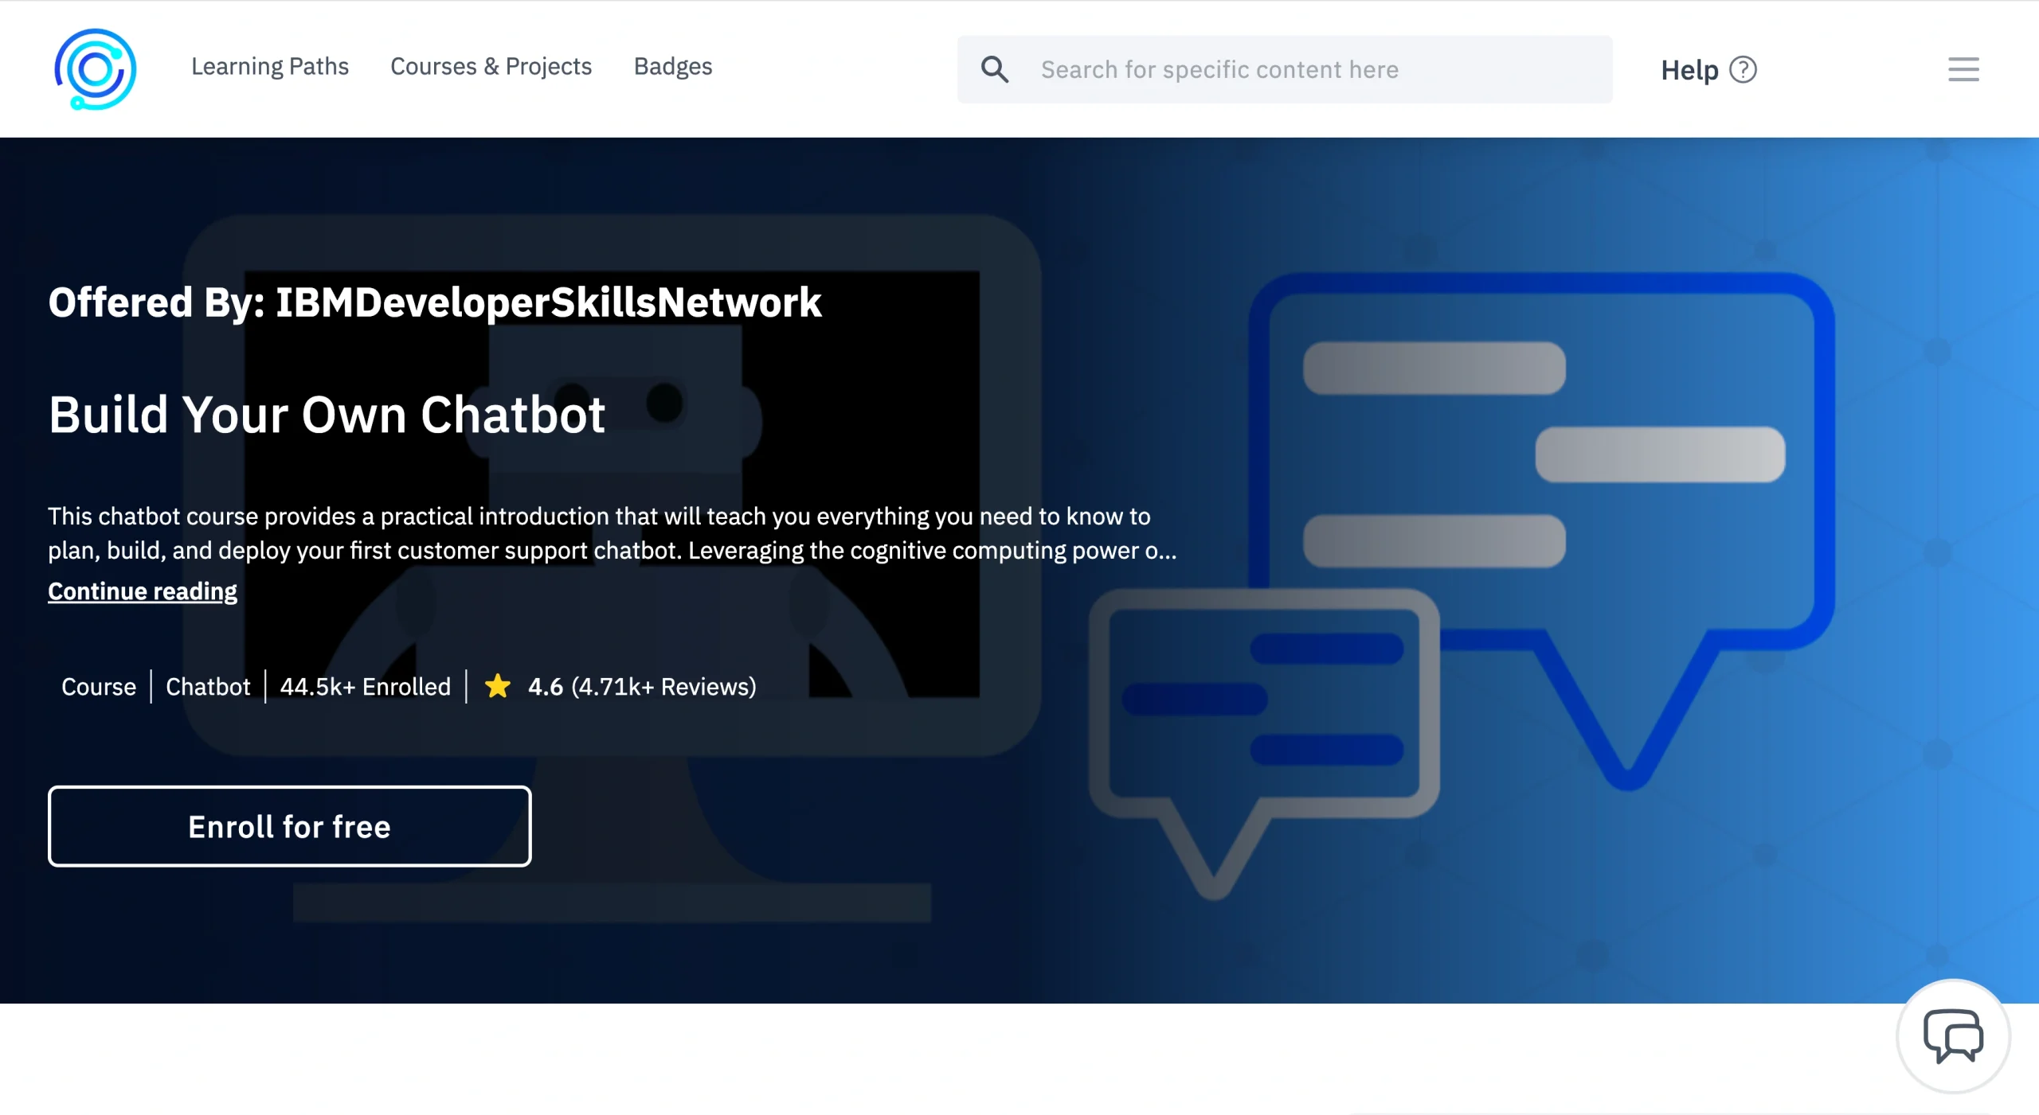The height and width of the screenshot is (1115, 2039).
Task: Click the Help text label
Action: [x=1690, y=69]
